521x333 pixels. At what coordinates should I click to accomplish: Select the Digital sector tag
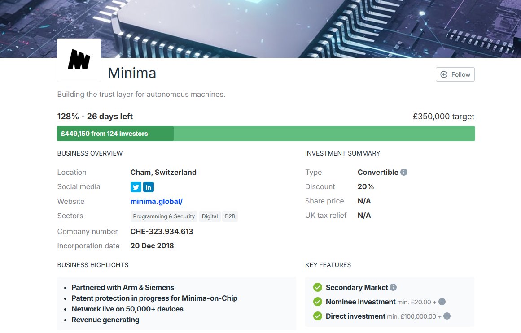tap(210, 216)
